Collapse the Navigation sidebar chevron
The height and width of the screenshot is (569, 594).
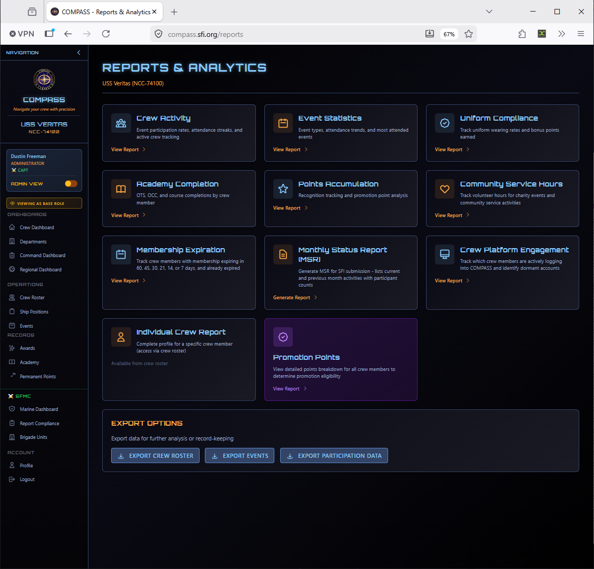[x=79, y=53]
